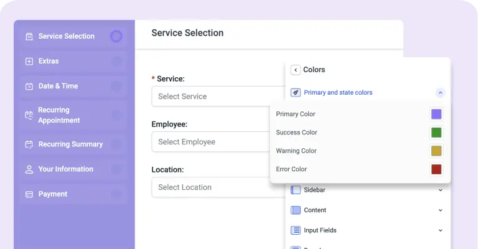
Task: Click the Service Selection bag icon
Action: tap(29, 37)
